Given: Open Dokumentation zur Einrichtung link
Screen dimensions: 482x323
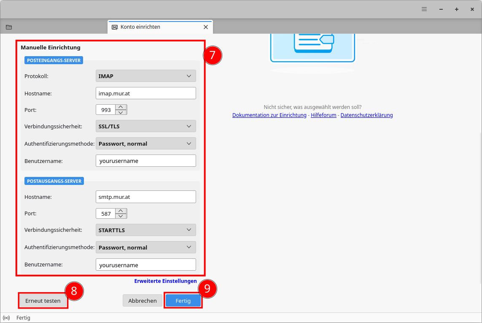Looking at the screenshot, I should click(x=269, y=115).
